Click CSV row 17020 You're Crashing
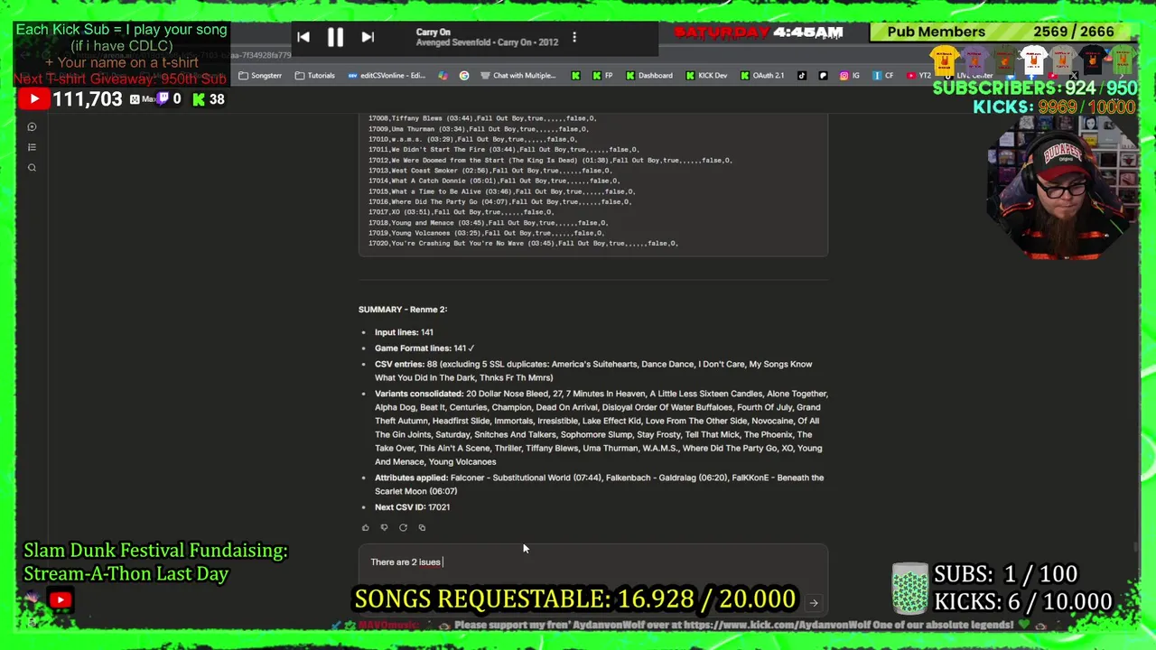The height and width of the screenshot is (650, 1156). tap(523, 244)
